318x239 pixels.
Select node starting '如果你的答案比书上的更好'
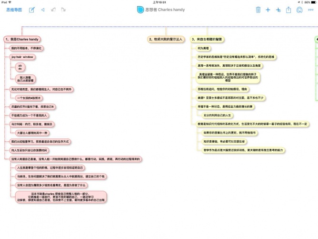click(x=229, y=133)
